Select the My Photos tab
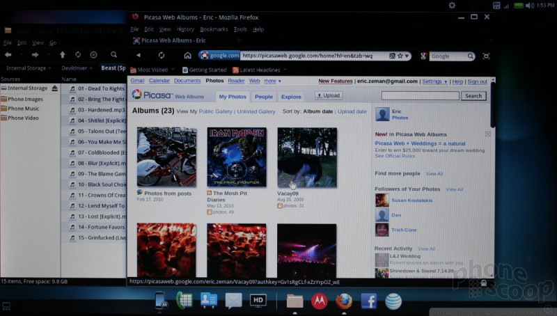This screenshot has height=316, width=557. (x=233, y=97)
